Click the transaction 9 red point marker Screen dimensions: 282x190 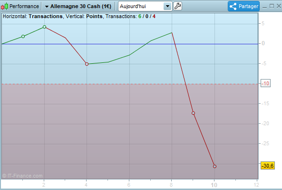coord(194,113)
